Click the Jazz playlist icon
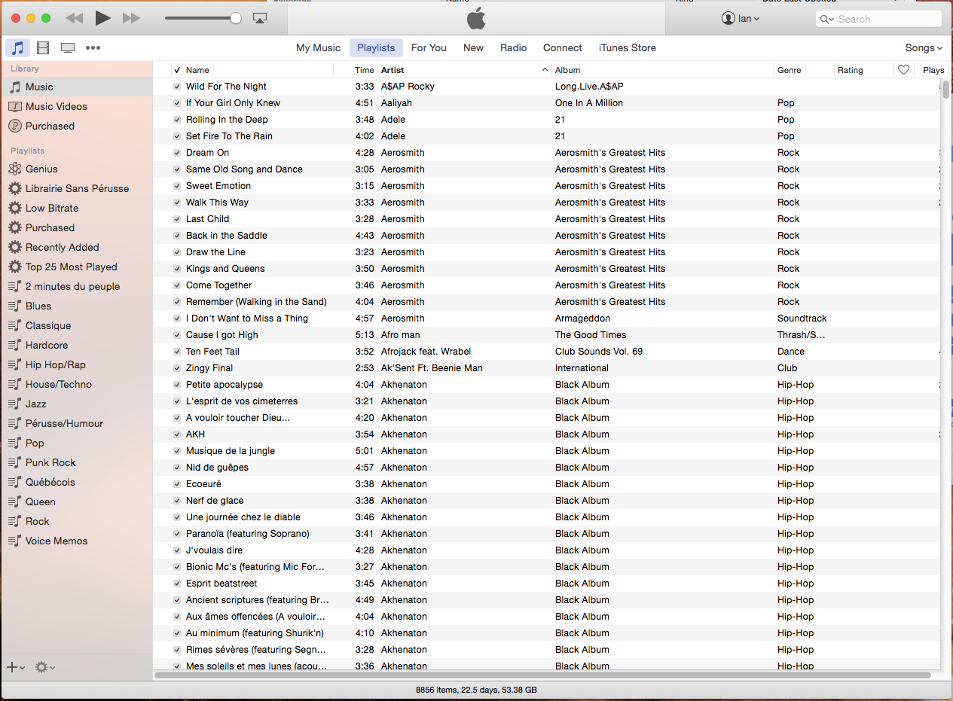The width and height of the screenshot is (953, 701). 14,404
